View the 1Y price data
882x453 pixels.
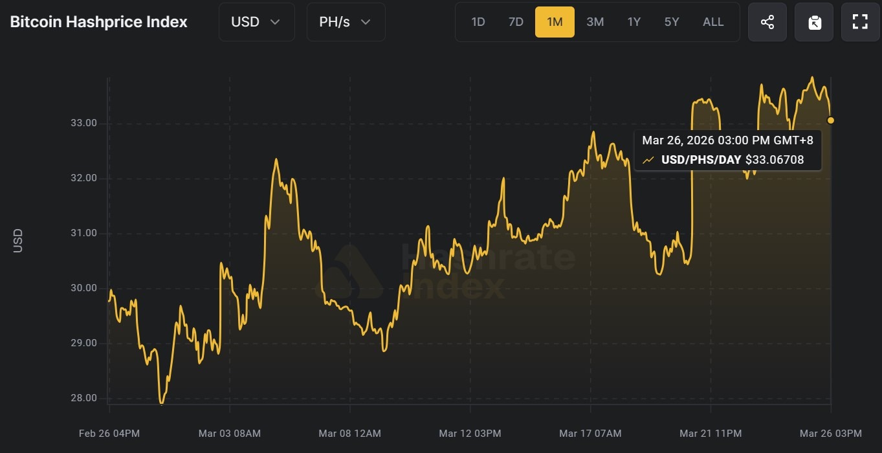click(x=634, y=21)
